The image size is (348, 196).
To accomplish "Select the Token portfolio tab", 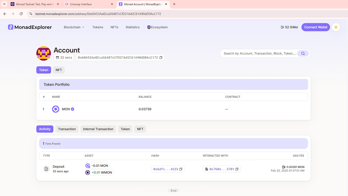I will click(x=44, y=70).
